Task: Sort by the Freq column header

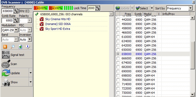Action: pyautogui.click(x=126, y=14)
